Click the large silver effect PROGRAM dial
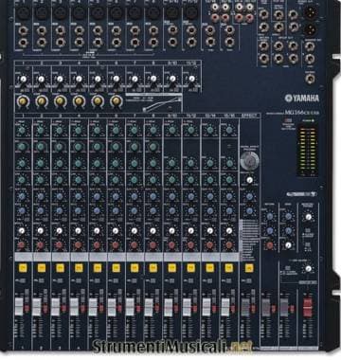341x360 pixels. (x=249, y=161)
